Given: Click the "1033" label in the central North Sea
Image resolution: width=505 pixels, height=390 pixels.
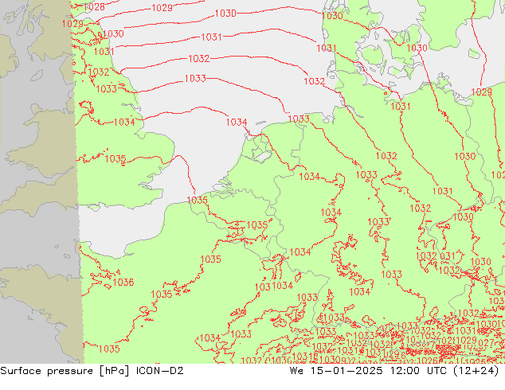Looking at the screenshot, I should tap(195, 79).
